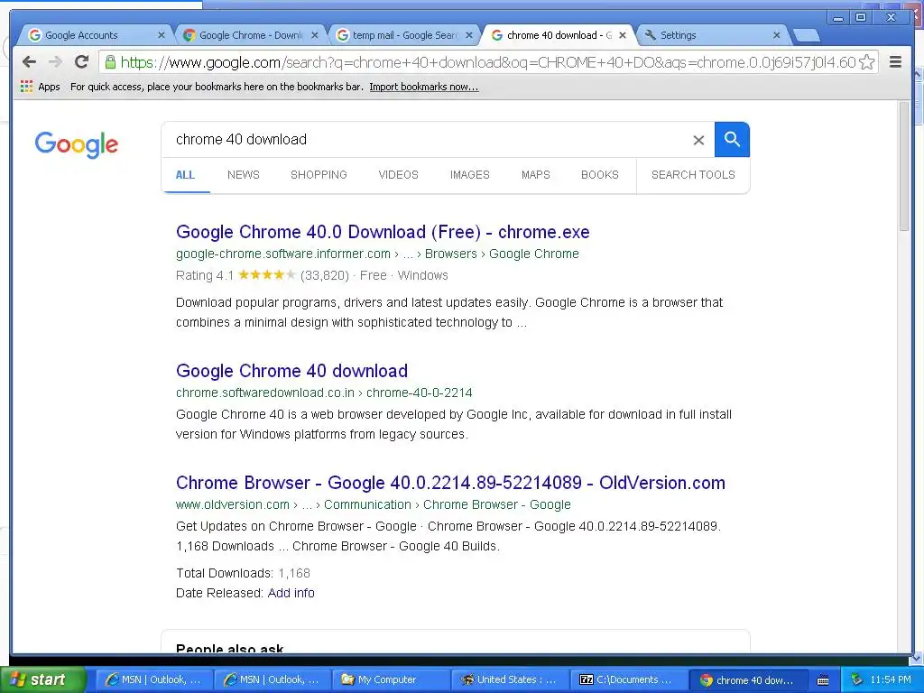
Task: Clear the search box with the X
Action: tap(698, 140)
